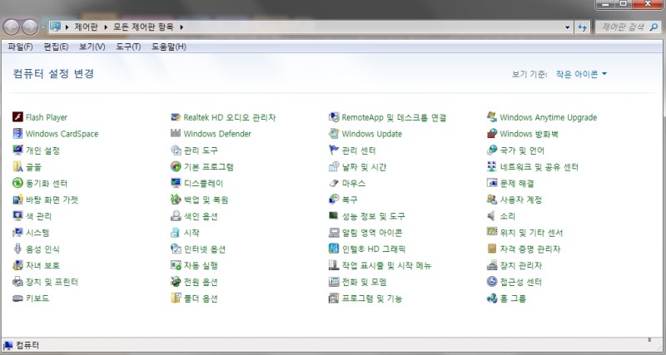666x355 pixels.
Task: Expand the address bar history dropdown arrow
Action: (568, 27)
